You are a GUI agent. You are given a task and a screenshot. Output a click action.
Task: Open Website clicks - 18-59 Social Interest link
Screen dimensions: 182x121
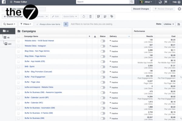point(39,41)
